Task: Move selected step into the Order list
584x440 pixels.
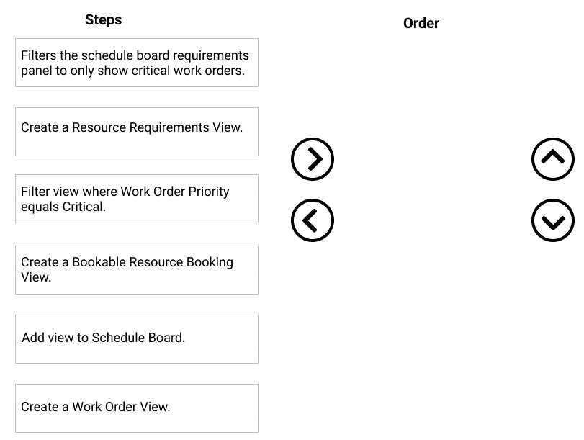Action: pyautogui.click(x=313, y=158)
